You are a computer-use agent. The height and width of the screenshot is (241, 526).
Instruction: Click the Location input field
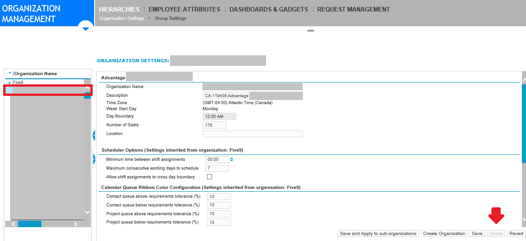pyautogui.click(x=253, y=134)
